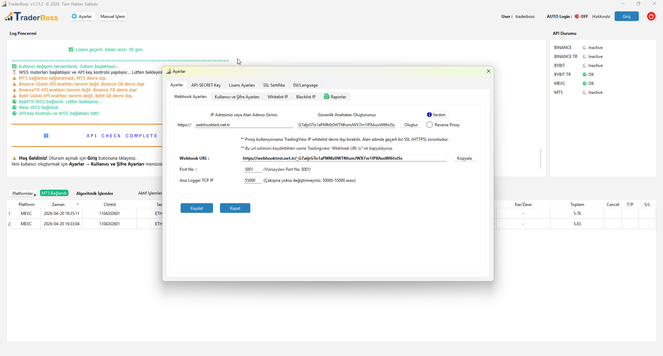The width and height of the screenshot is (663, 356).
Task: Click the log window vertical scrollbar
Action: (541, 159)
